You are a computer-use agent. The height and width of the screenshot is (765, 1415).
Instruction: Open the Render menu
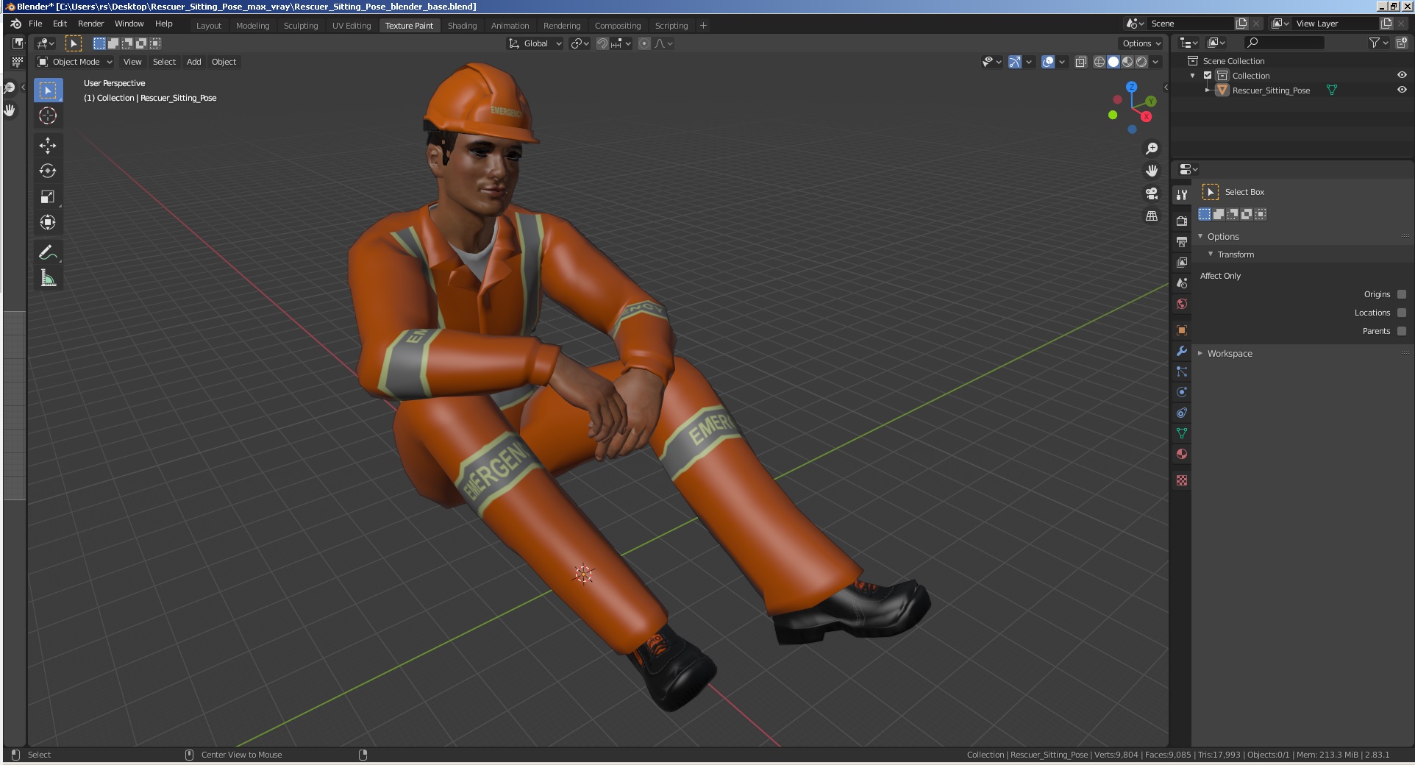(x=91, y=24)
